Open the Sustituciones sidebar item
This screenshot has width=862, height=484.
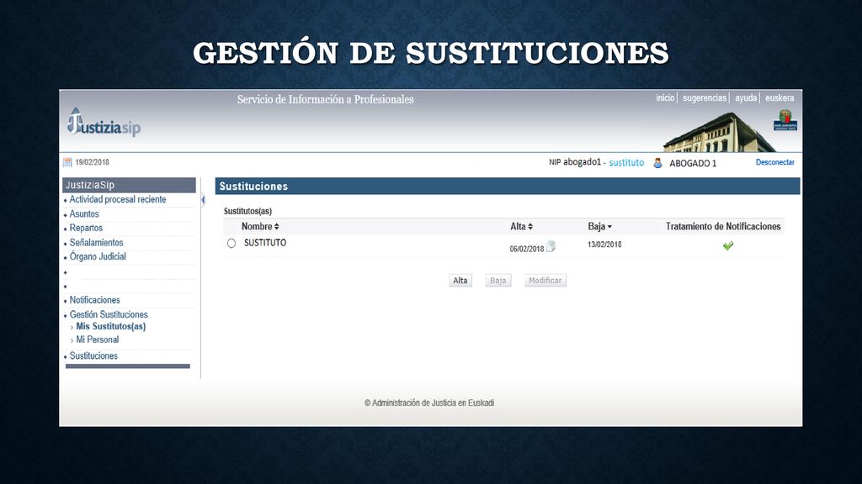click(93, 355)
